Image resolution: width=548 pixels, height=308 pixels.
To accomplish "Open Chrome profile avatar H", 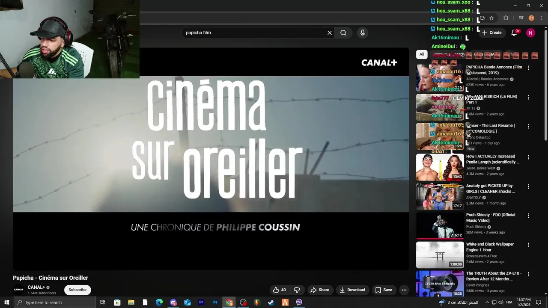I will point(531,18).
